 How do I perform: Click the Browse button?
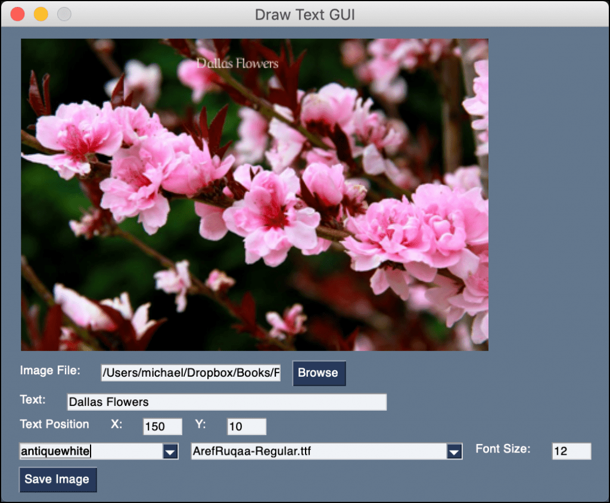click(319, 373)
